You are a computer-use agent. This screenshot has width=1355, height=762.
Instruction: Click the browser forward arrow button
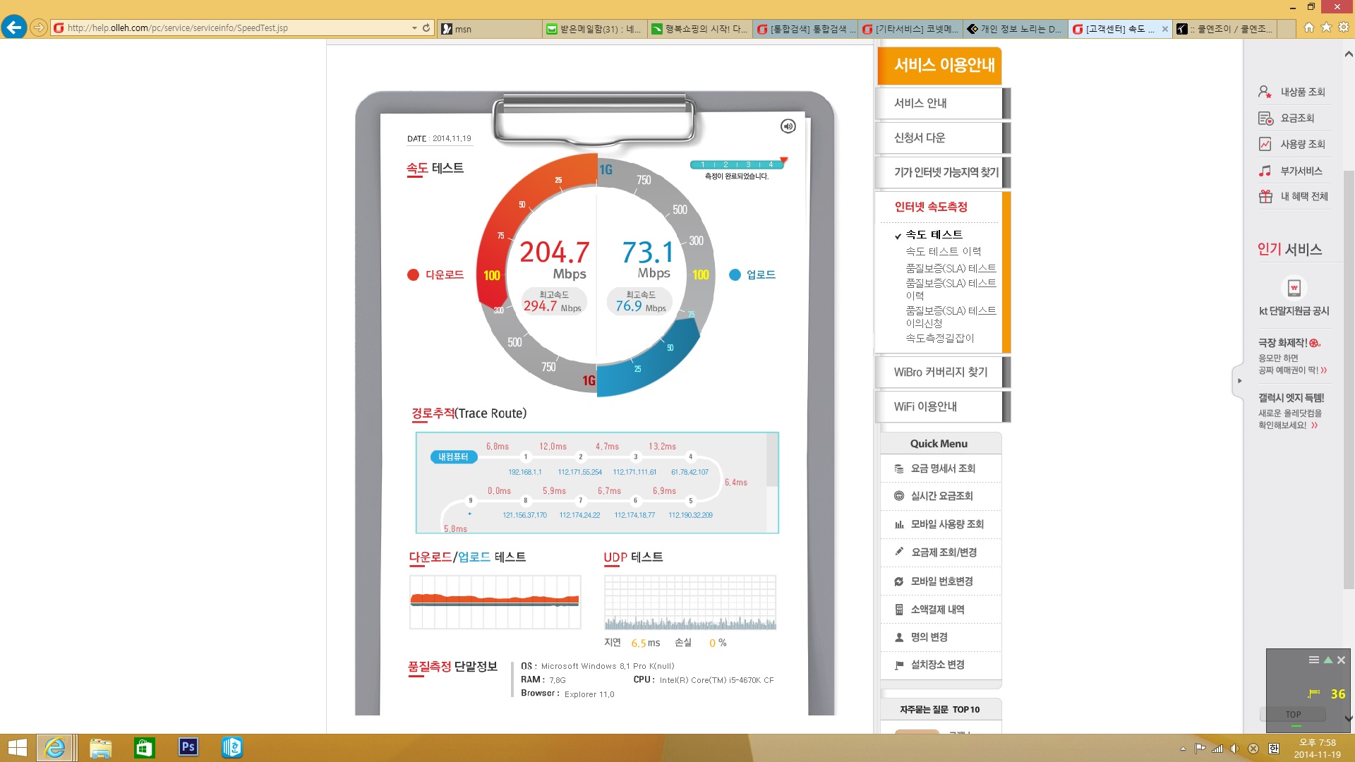tap(39, 28)
